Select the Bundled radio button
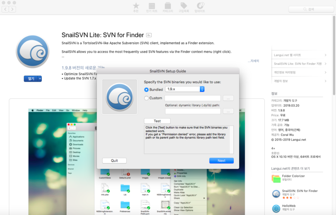This screenshot has height=215, width=336. click(x=147, y=90)
